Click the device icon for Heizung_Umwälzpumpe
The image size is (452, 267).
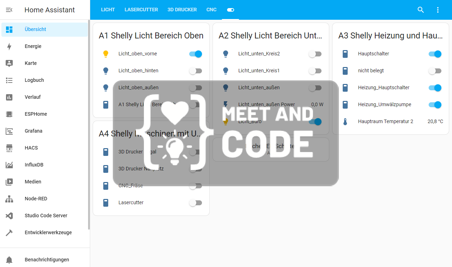(x=346, y=105)
